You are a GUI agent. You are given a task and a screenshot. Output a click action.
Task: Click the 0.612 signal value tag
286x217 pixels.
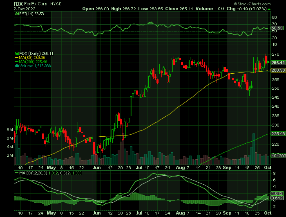(x=277, y=198)
